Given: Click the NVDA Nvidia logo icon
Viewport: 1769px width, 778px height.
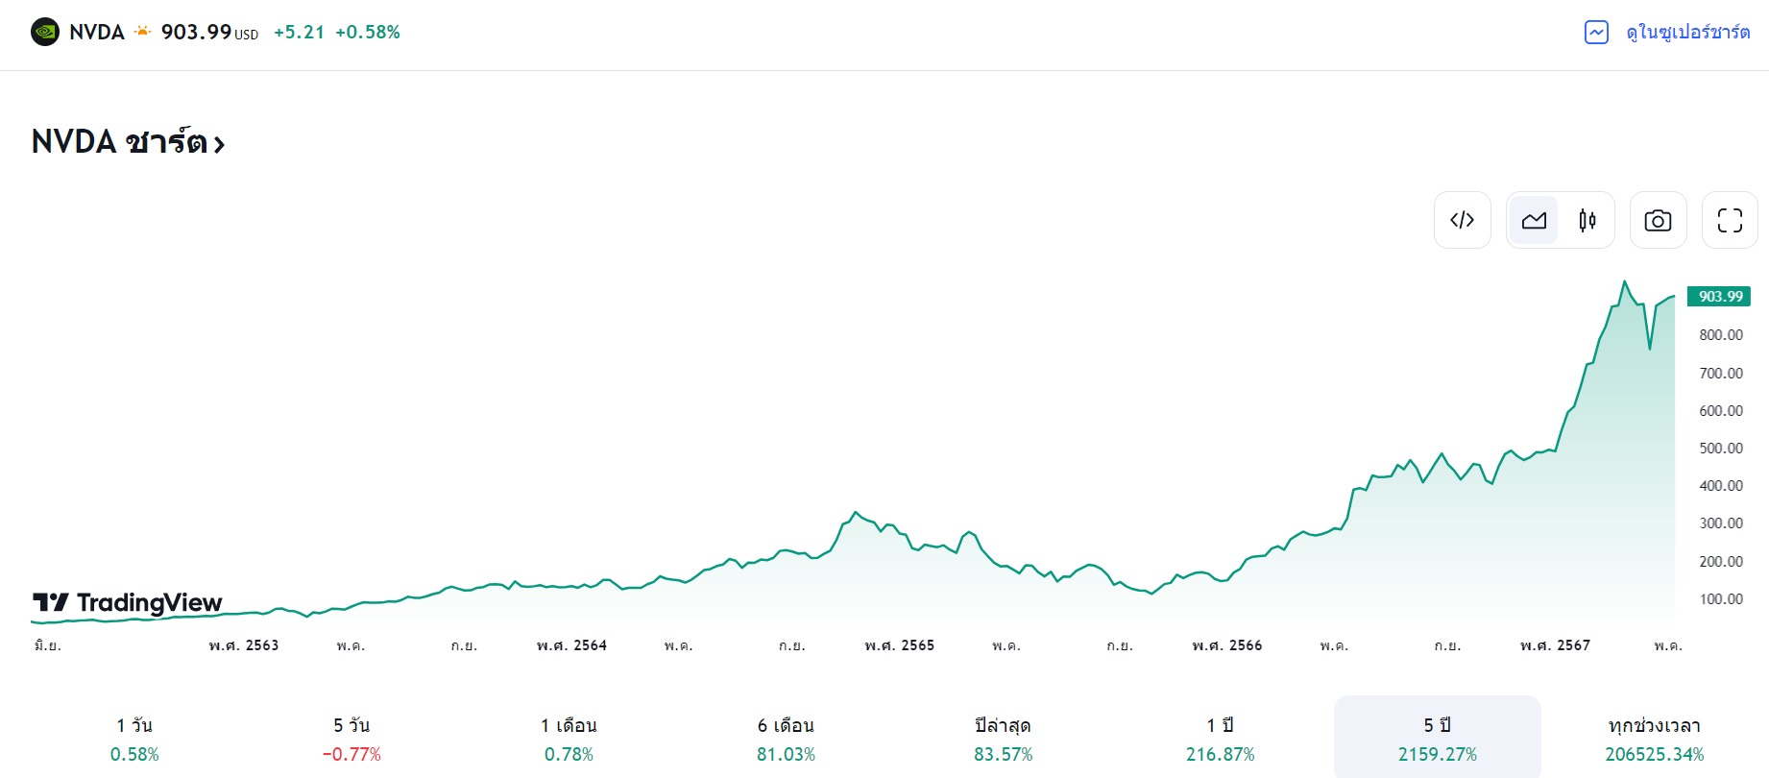Looking at the screenshot, I should click(45, 32).
